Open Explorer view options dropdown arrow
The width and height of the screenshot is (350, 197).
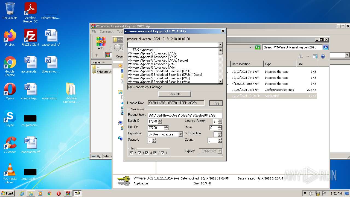coord(308,56)
